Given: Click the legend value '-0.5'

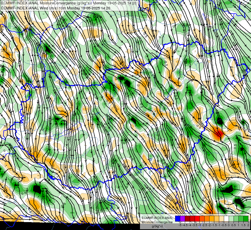Looking at the screenshot, I should tap(224, 225).
